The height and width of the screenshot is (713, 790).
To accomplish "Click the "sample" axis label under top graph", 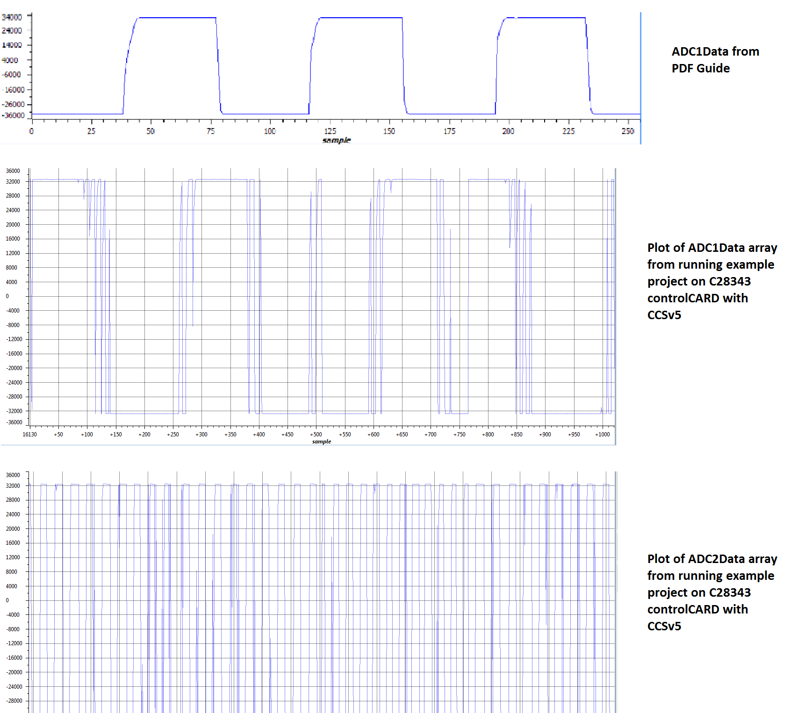I will (x=337, y=140).
